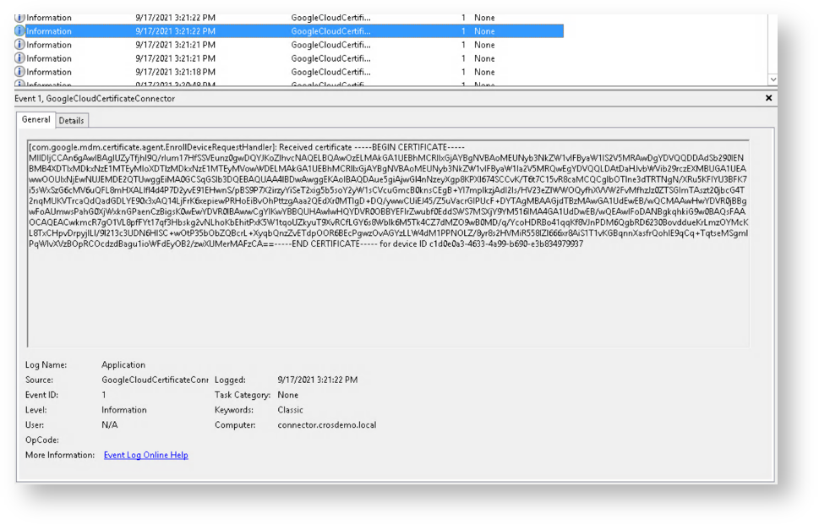Click the Keywords value Classic
819x525 pixels.
[290, 410]
